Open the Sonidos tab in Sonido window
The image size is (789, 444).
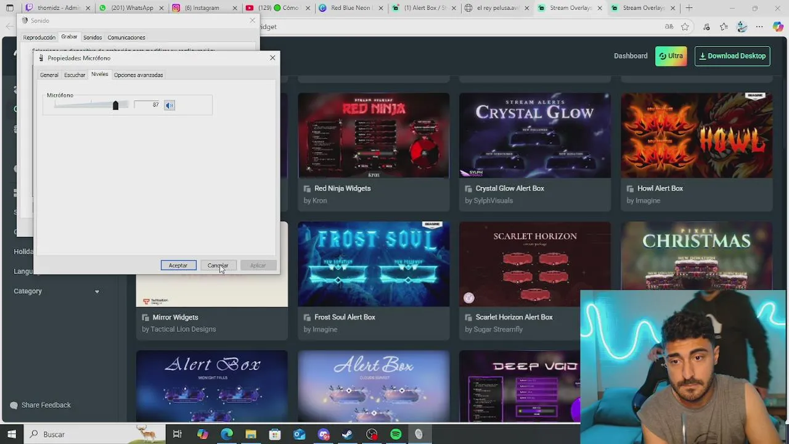click(x=92, y=38)
